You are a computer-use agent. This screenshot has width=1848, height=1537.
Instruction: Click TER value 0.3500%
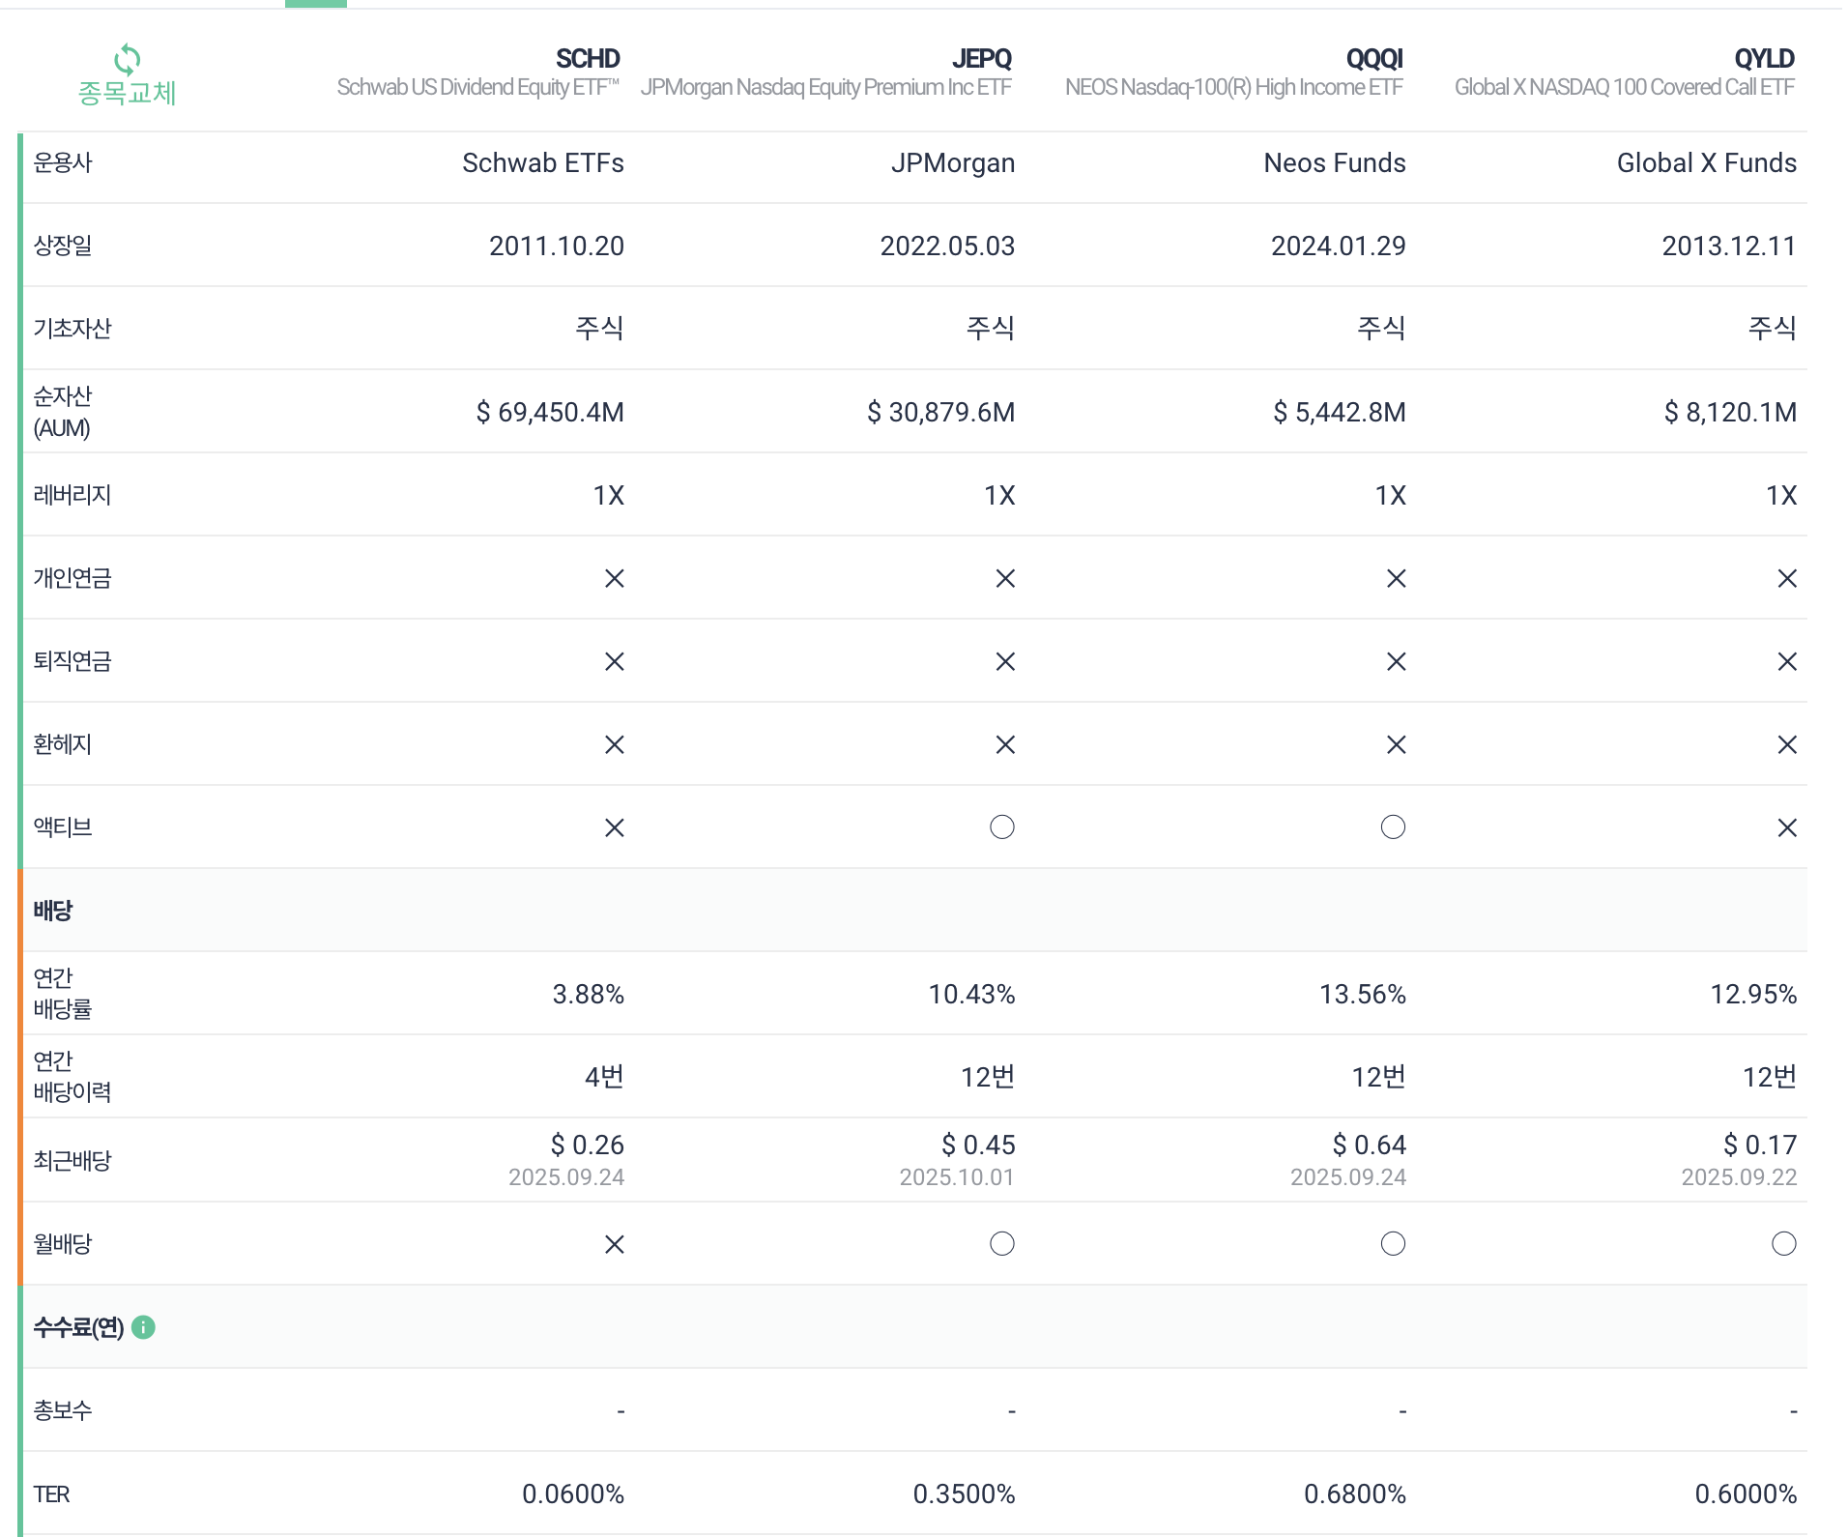point(964,1493)
